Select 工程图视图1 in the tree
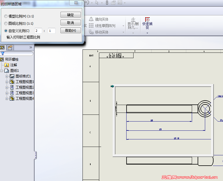Viewport: 223px width, 181px height. (x=25, y=82)
